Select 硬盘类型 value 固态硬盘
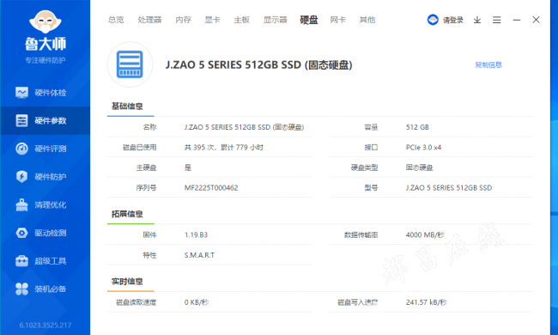This screenshot has height=335, width=558. (419, 167)
